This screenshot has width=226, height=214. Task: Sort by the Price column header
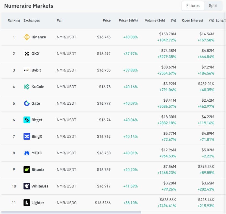click(107, 20)
